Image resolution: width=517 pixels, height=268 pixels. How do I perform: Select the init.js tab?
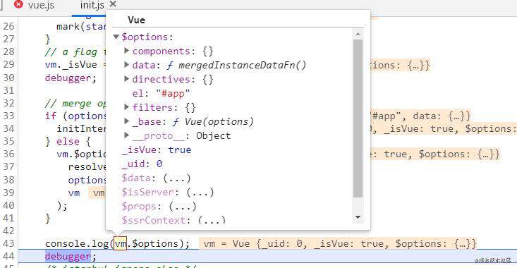[92, 5]
